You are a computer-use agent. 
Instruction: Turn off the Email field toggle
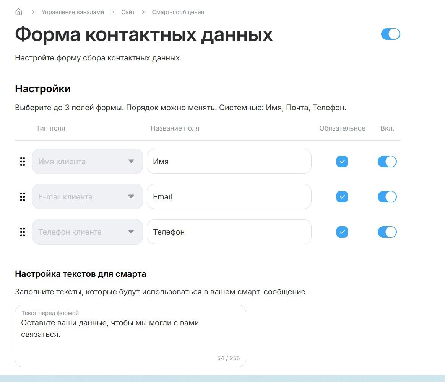click(x=387, y=197)
